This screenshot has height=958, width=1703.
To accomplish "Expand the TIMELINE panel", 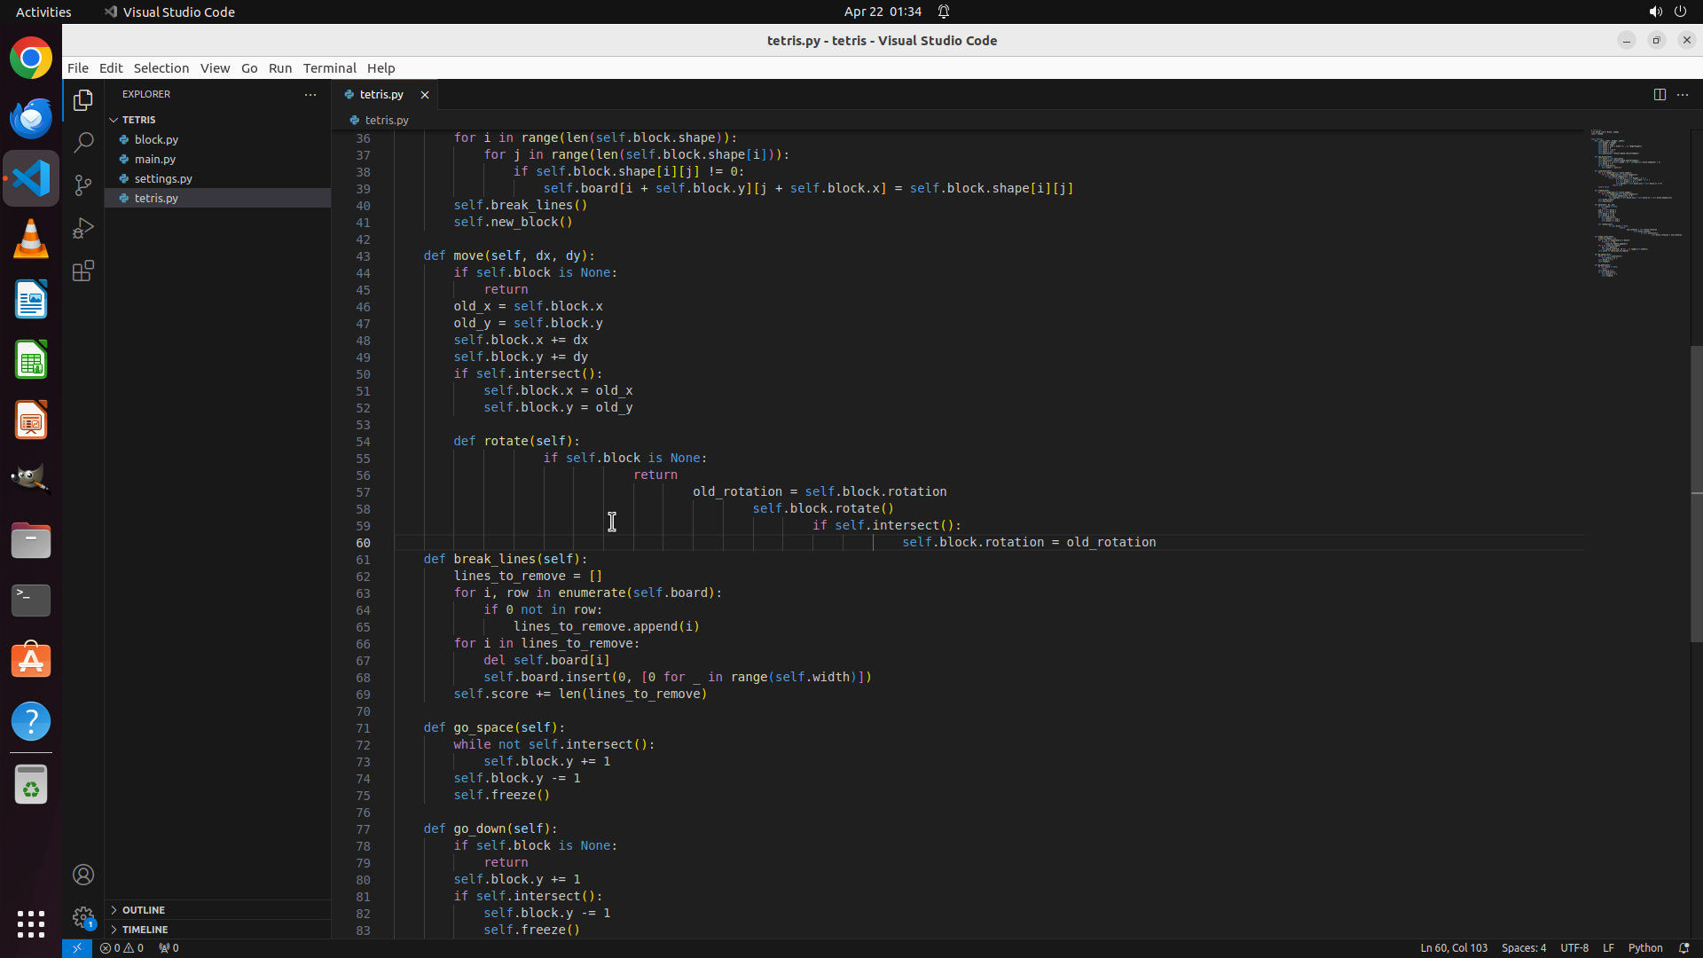I will (x=145, y=930).
